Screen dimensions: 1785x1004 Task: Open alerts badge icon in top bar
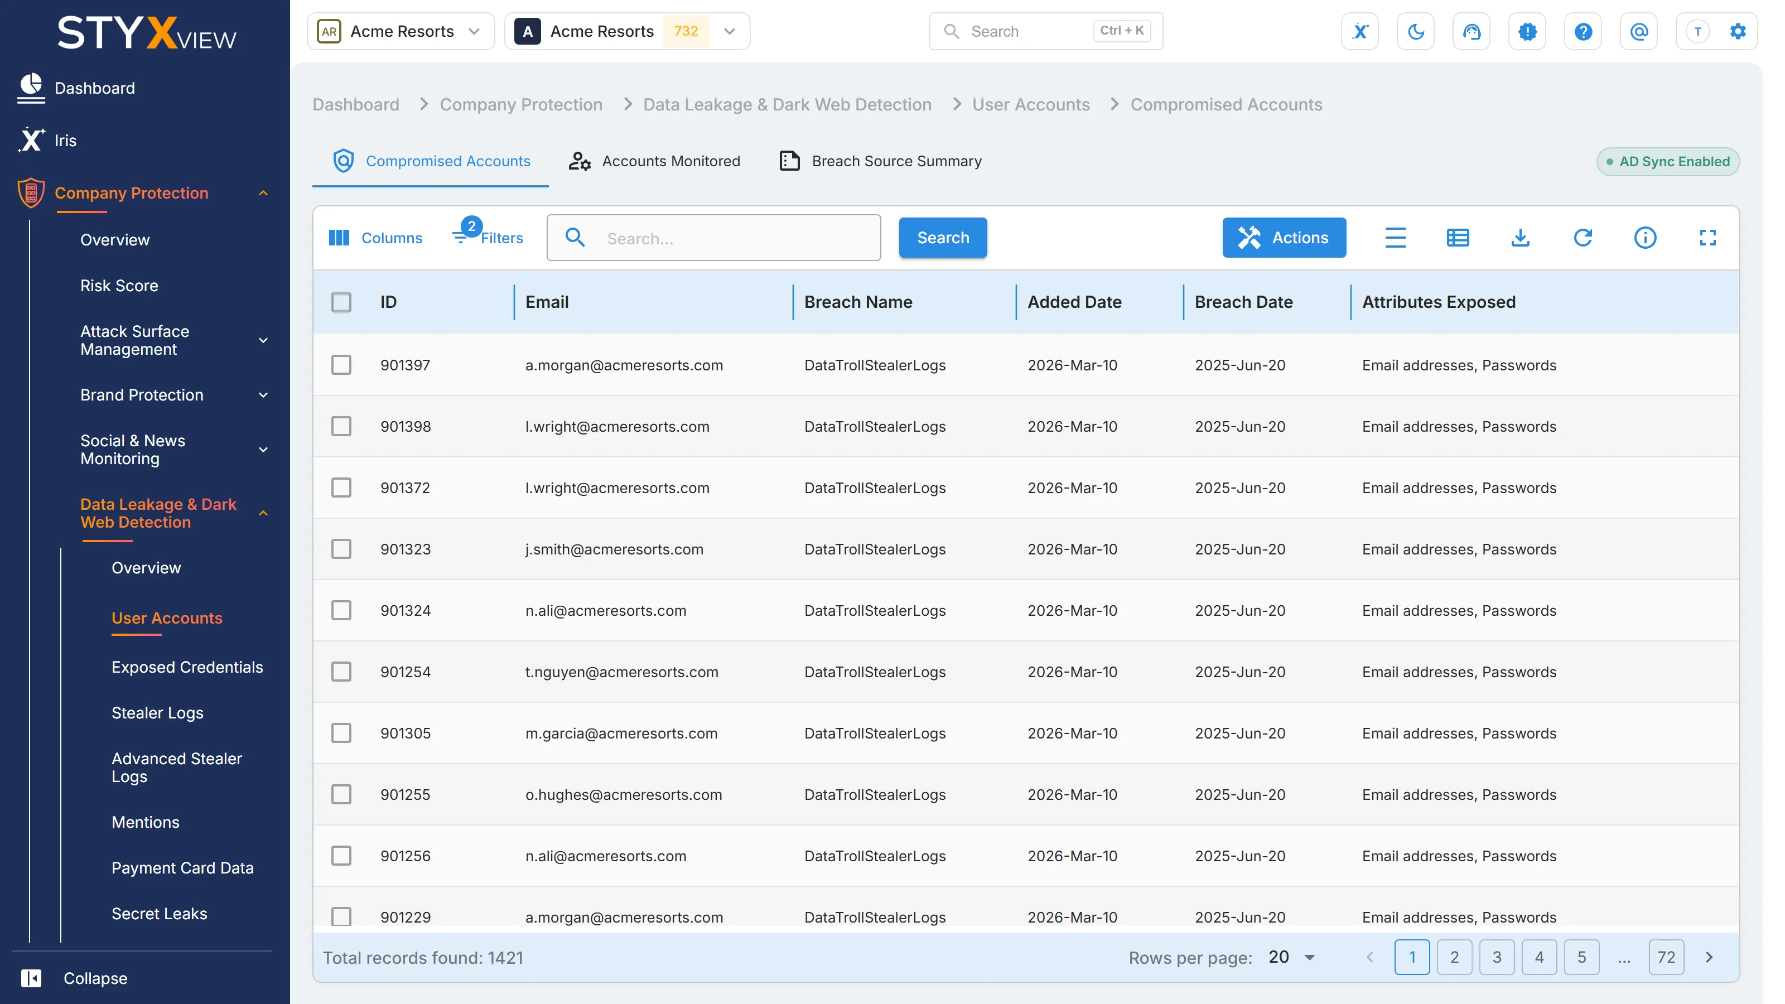click(x=1527, y=31)
